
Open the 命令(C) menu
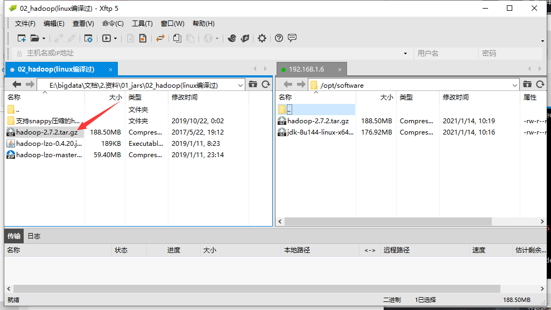[113, 24]
